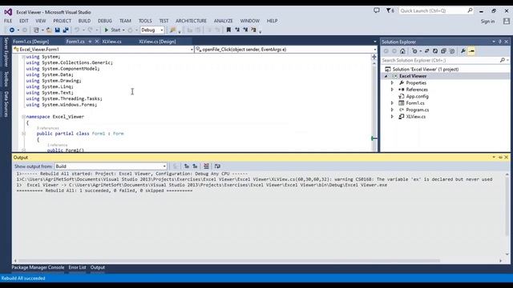Go to previous bookmark icon

(237, 30)
